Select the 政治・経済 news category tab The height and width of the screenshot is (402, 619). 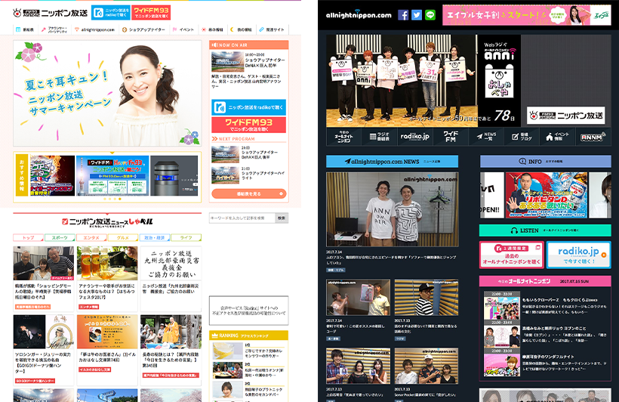(x=155, y=237)
